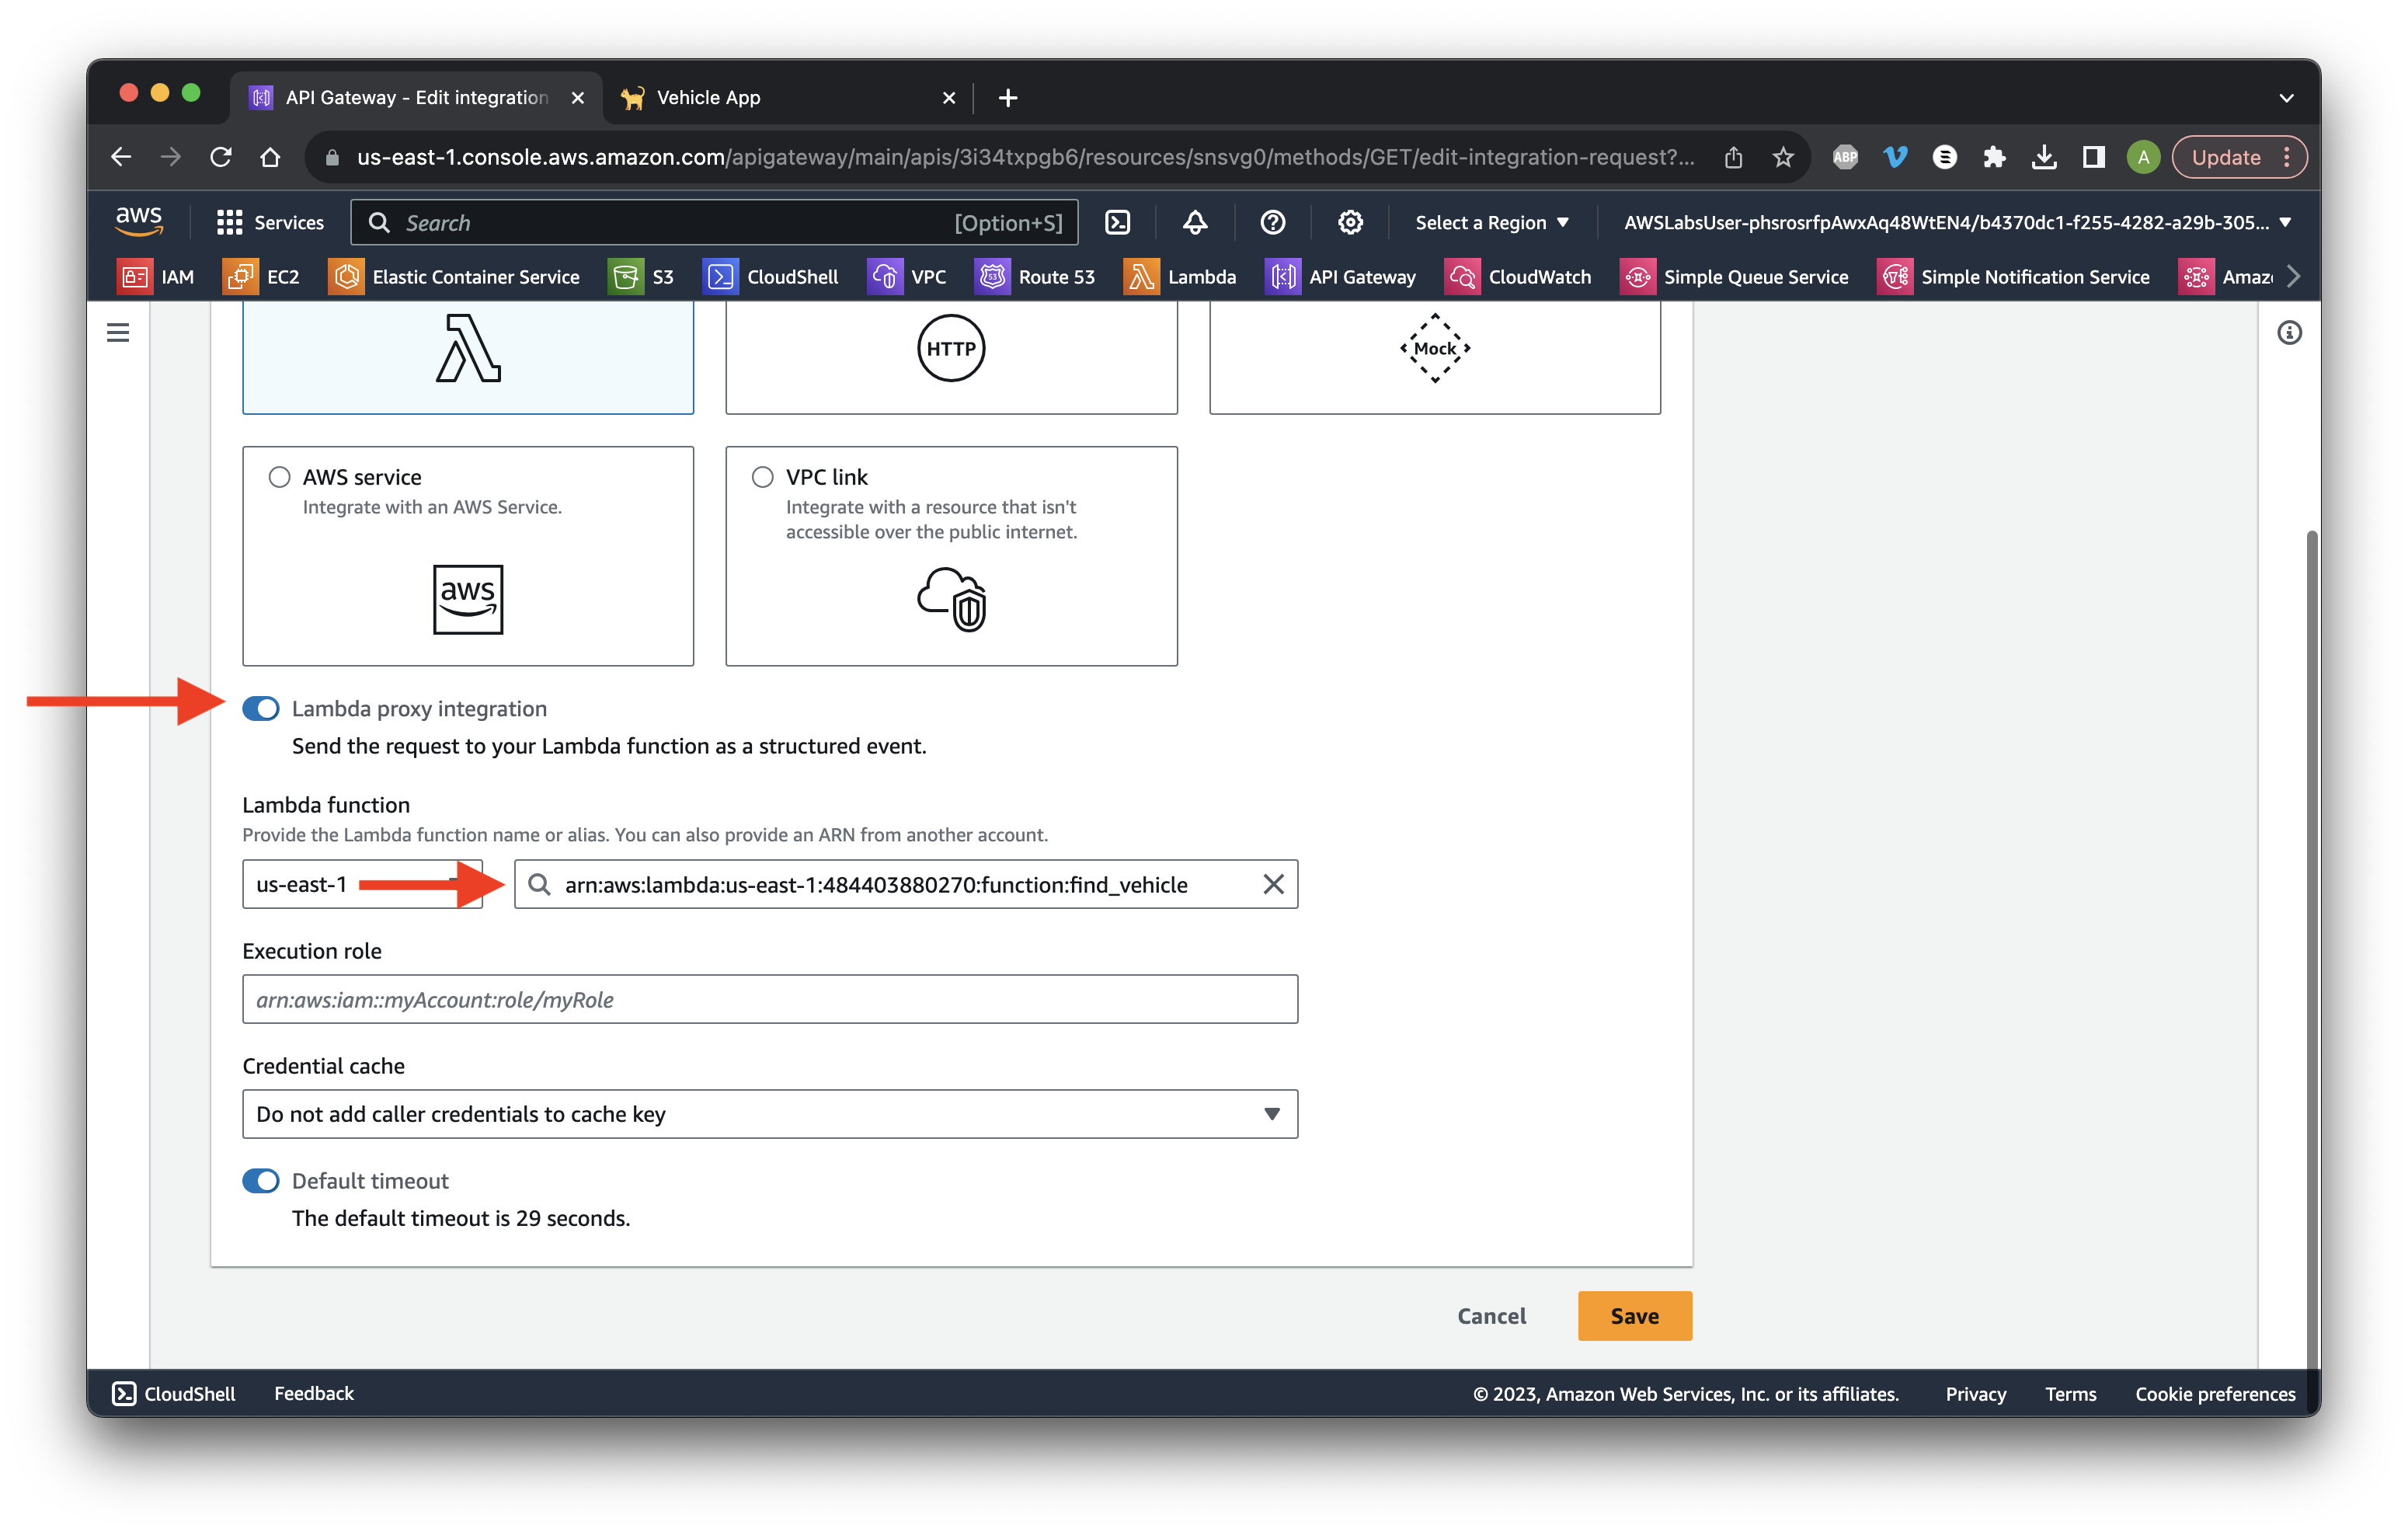The height and width of the screenshot is (1532, 2408).
Task: Open Lambda shortcut in favorites bar
Action: click(1180, 277)
